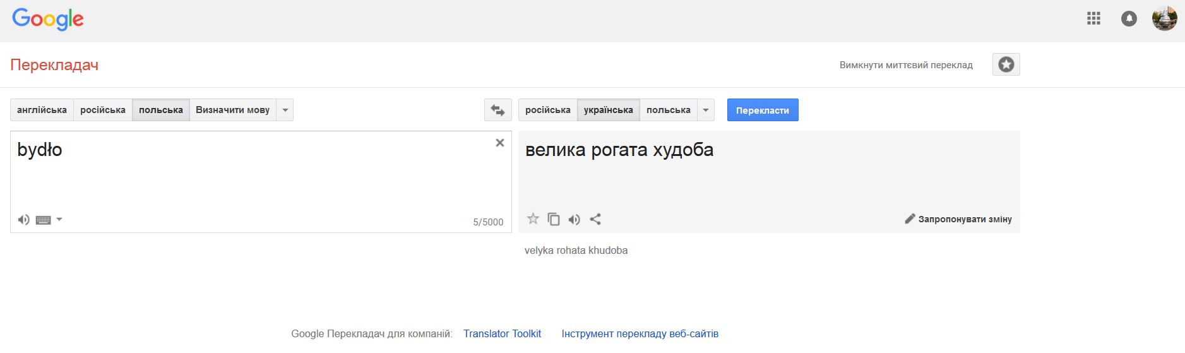This screenshot has height=353, width=1185.
Task: Open Google apps grid
Action: pyautogui.click(x=1093, y=19)
